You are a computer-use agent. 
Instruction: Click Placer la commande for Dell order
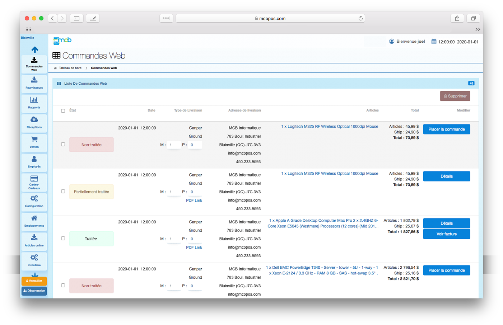pos(447,270)
